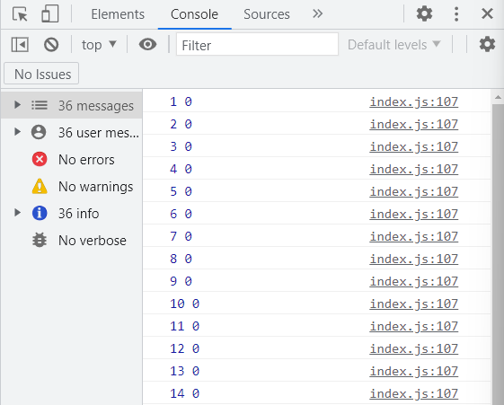Open index.js:107 link for log 7 0

click(413, 237)
